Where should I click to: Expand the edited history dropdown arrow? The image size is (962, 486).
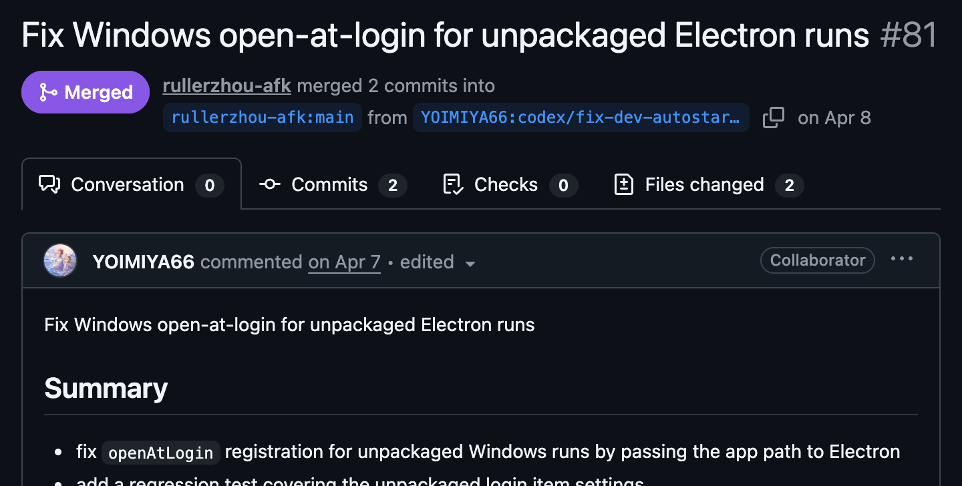(470, 264)
